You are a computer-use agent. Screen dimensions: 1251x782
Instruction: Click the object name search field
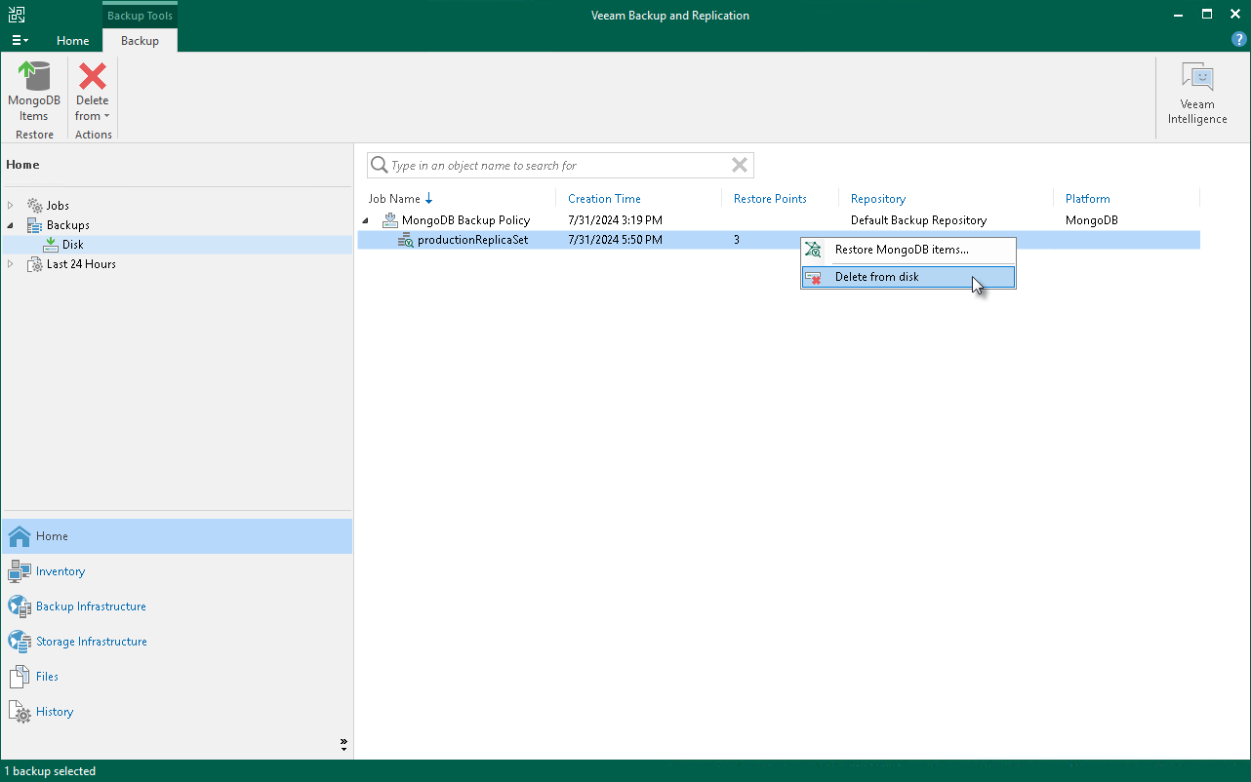(x=560, y=166)
